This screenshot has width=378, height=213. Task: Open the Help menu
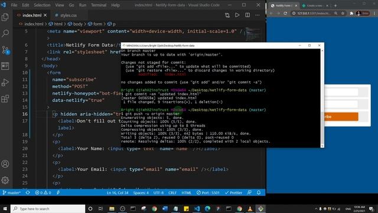(x=116, y=5)
